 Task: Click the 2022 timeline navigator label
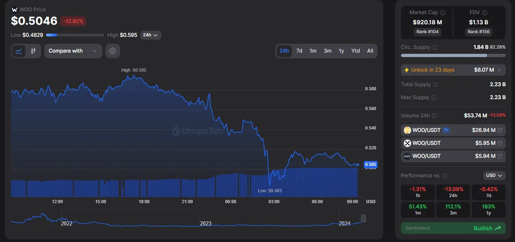67,223
